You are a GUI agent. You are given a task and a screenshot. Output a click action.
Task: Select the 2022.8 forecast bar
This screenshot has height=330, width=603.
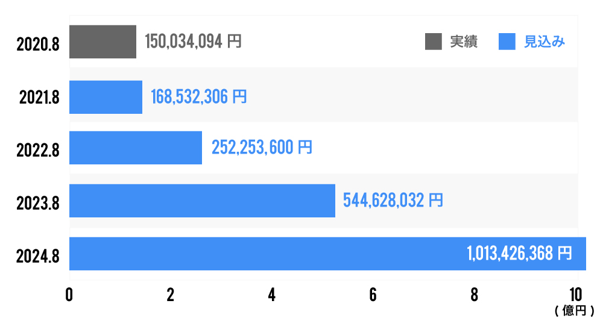click(136, 148)
